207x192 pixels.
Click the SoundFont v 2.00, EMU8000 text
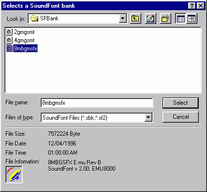point(82,169)
